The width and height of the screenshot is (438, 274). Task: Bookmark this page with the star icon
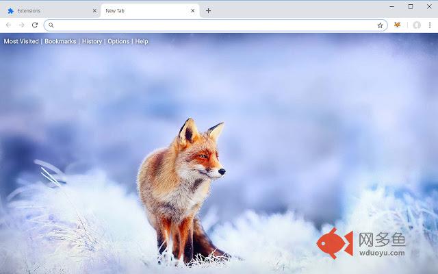tap(380, 25)
